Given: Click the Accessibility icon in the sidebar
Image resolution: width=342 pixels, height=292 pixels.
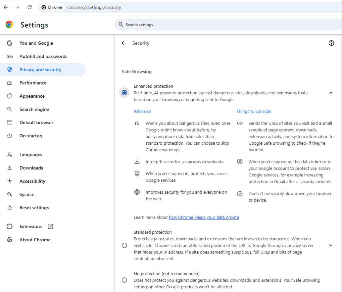Looking at the screenshot, I should 9,181.
